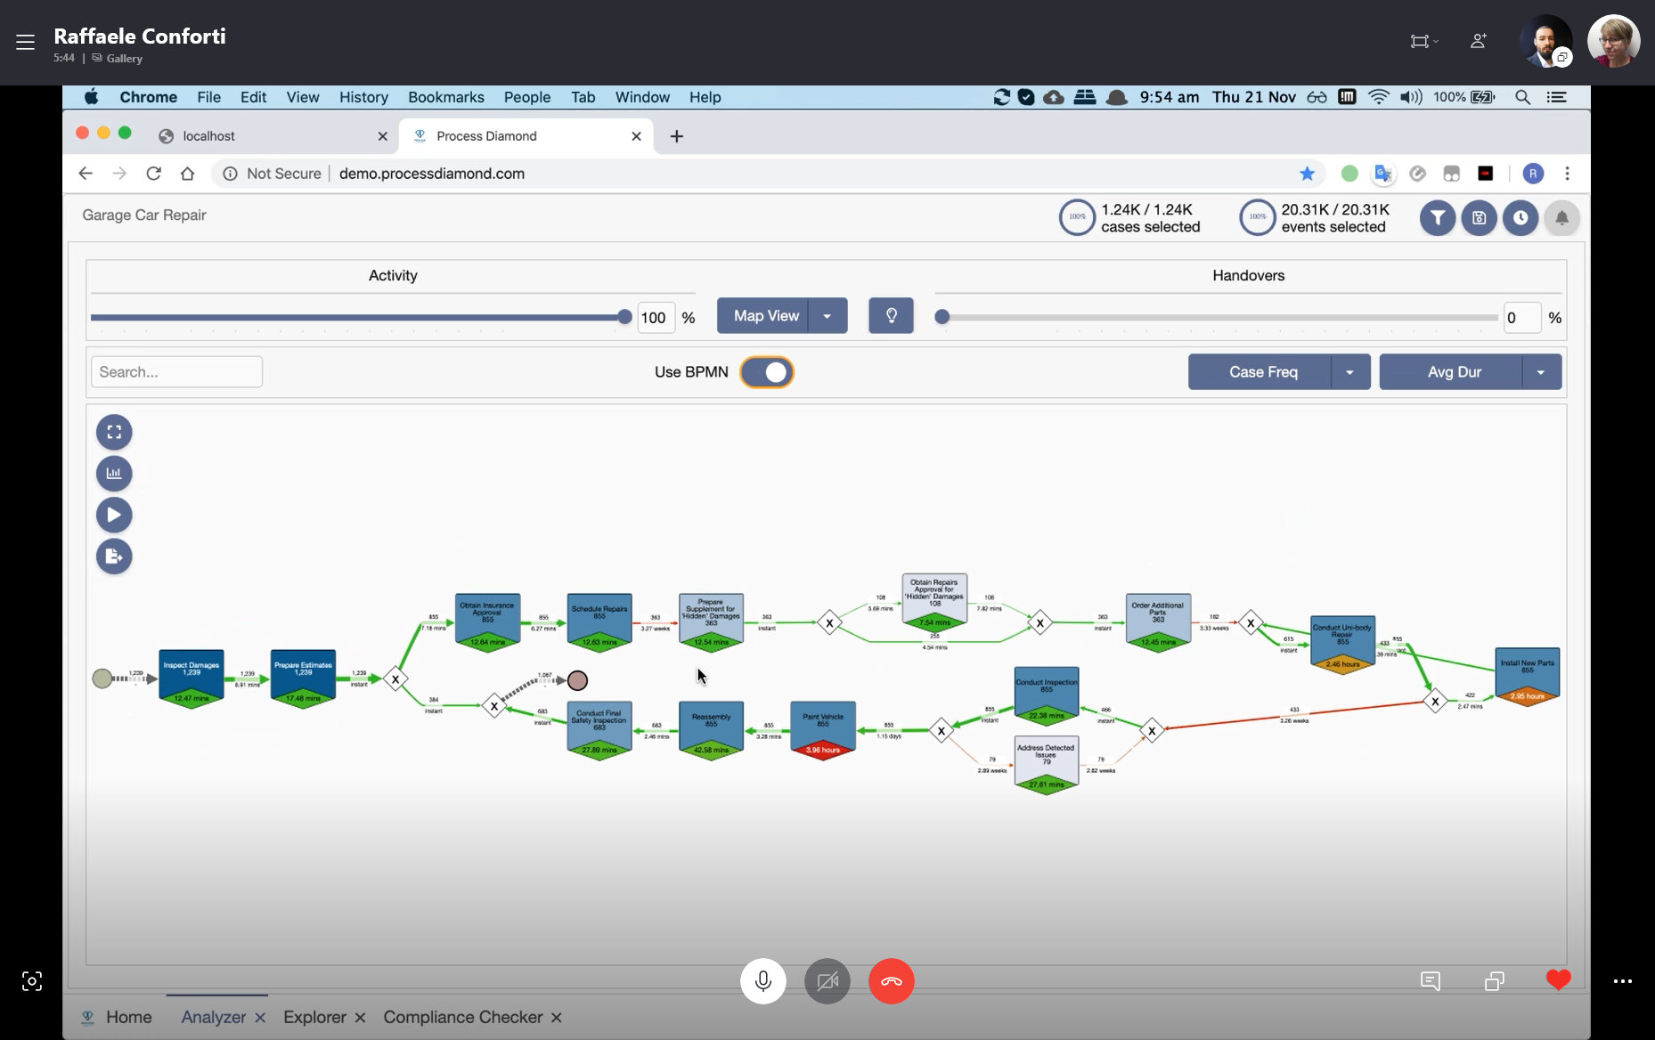Screen dimensions: 1655x1040
Task: Close the Process Diamond browser tab
Action: 636,136
